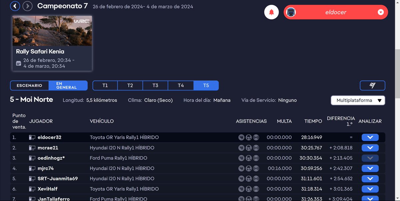Open analysis details for SRT-Juanmita69
This screenshot has height=201, width=400.
370,178
